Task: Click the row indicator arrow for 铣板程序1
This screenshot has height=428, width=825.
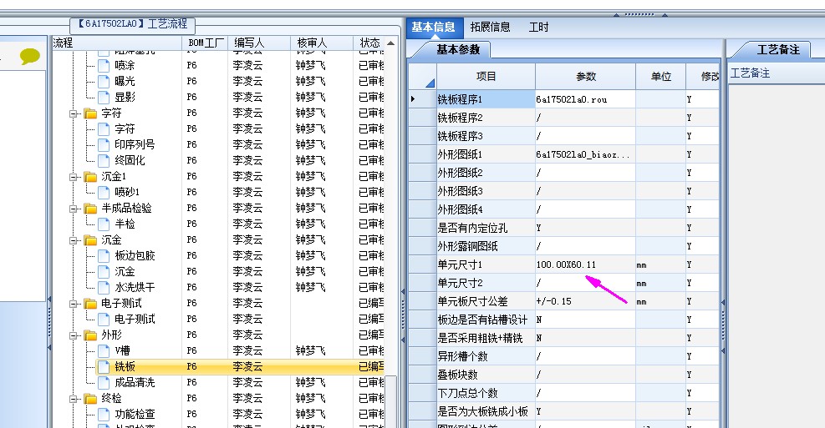Action: (x=414, y=98)
